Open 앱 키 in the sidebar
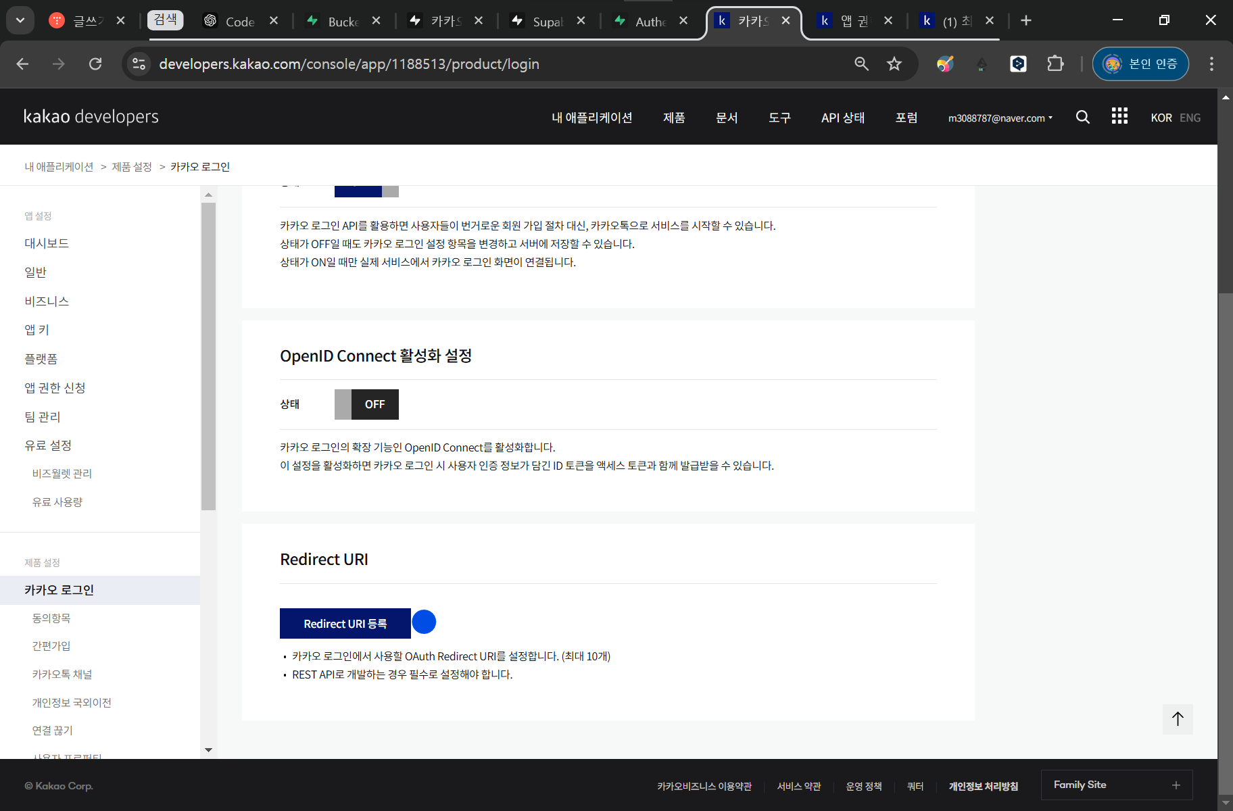1233x811 pixels. click(37, 330)
